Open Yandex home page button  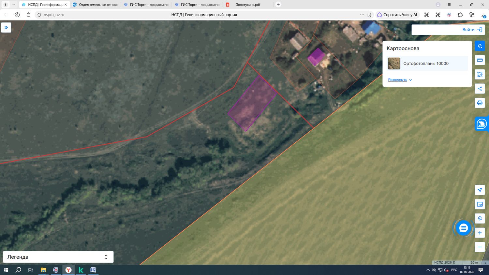pos(17,15)
